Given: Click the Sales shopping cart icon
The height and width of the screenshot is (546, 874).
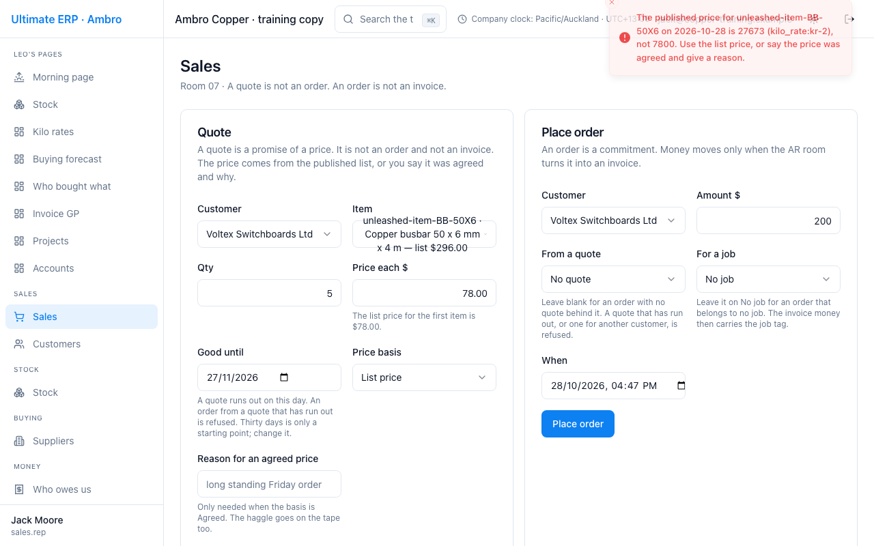Looking at the screenshot, I should pos(19,317).
